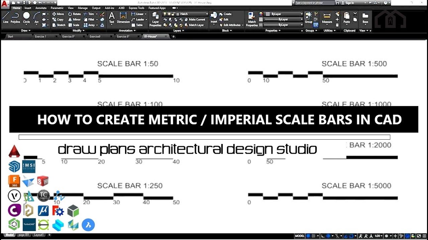Expand the Draw panel

(x=26, y=30)
